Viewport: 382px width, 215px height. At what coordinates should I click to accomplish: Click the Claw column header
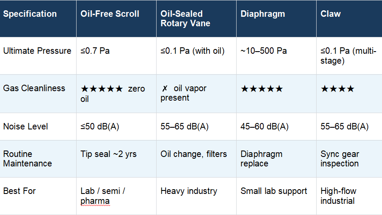pyautogui.click(x=349, y=19)
